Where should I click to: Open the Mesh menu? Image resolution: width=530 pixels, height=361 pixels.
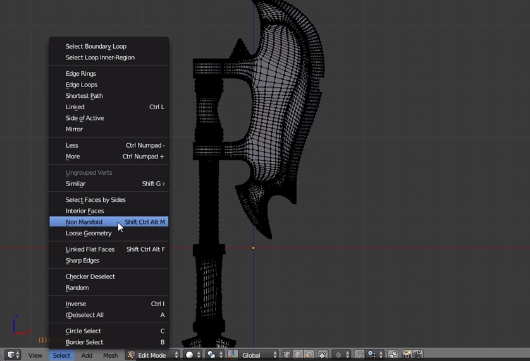(110, 355)
